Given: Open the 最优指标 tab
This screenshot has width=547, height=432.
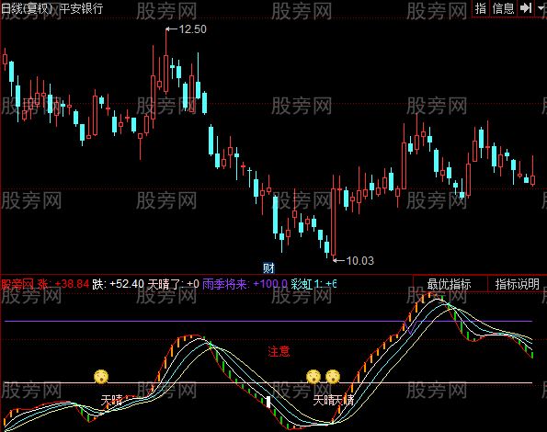Looking at the screenshot, I should (450, 284).
